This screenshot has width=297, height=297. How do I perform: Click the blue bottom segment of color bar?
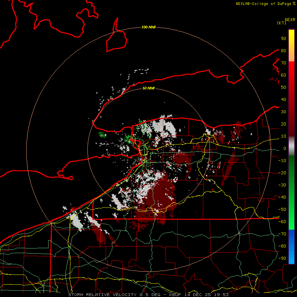coord(291,247)
